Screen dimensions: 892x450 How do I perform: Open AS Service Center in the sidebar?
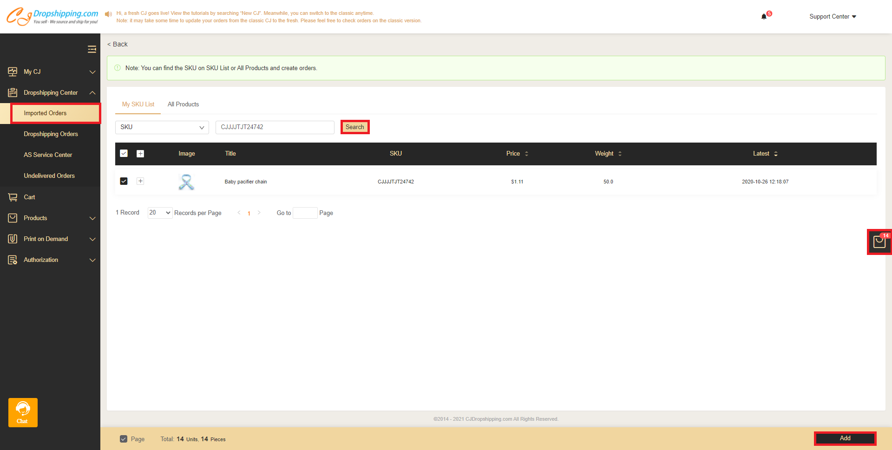click(x=48, y=155)
